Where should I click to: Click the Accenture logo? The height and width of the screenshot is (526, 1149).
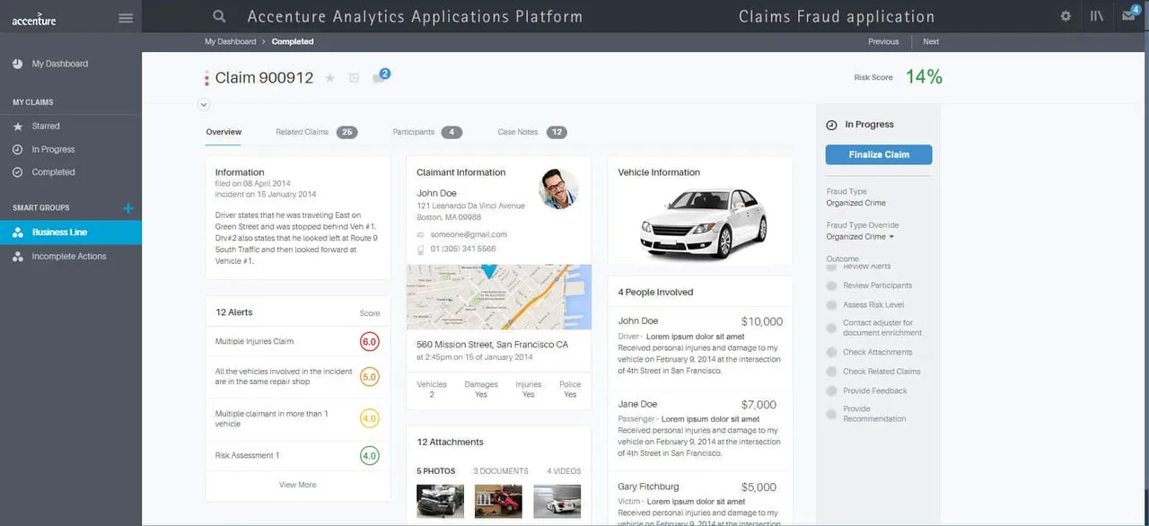tap(33, 19)
